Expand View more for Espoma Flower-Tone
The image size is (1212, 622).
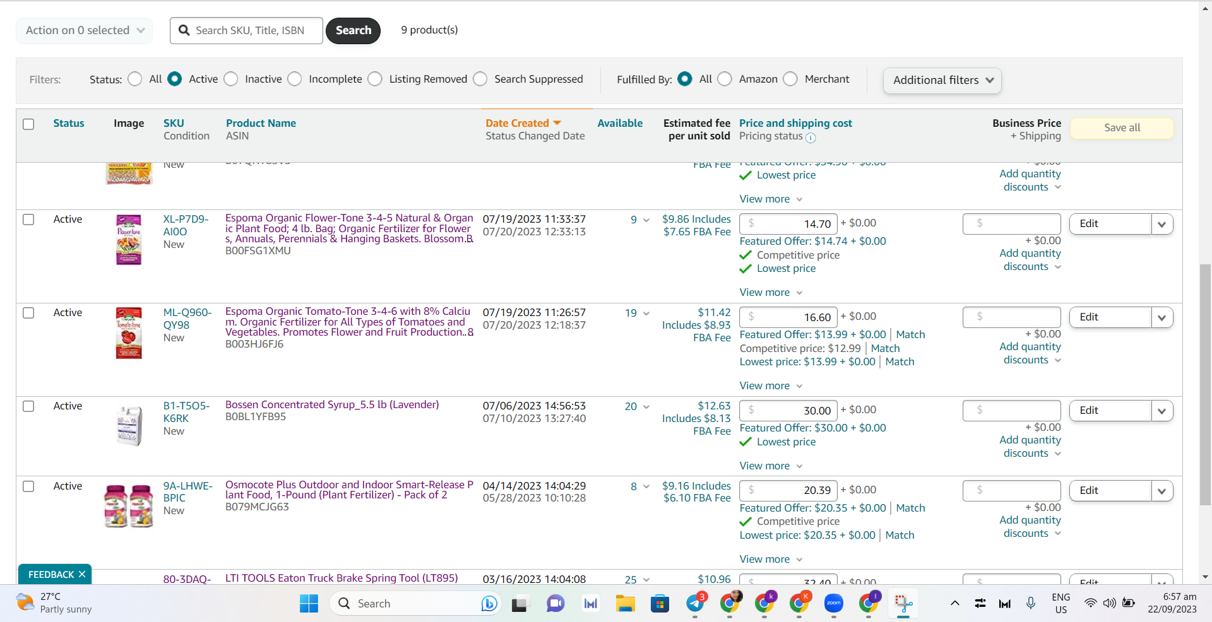[x=771, y=292]
